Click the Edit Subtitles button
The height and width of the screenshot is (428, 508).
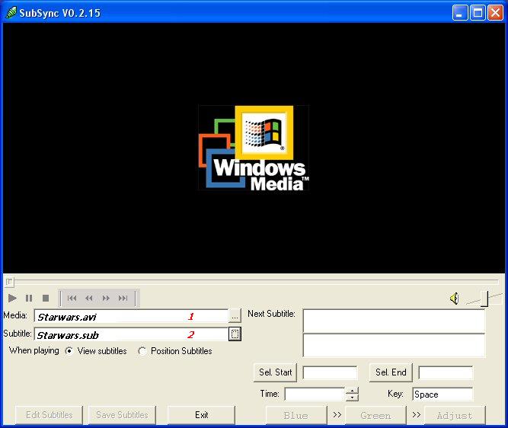(x=50, y=415)
